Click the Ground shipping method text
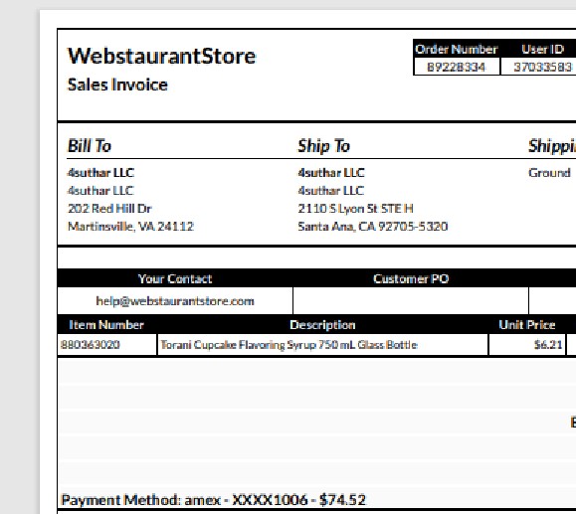Image resolution: width=576 pixels, height=514 pixels. 549,173
